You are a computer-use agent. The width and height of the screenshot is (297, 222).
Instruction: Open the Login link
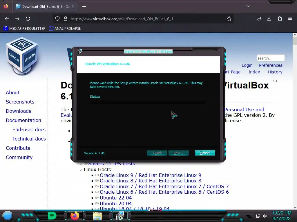point(247,65)
